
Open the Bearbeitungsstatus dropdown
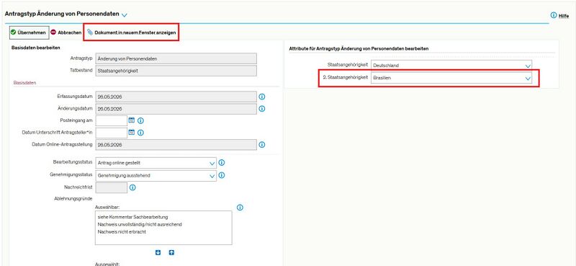[x=156, y=163]
